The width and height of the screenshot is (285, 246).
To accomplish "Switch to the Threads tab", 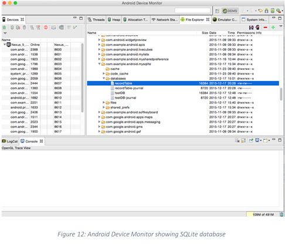I will [96, 19].
